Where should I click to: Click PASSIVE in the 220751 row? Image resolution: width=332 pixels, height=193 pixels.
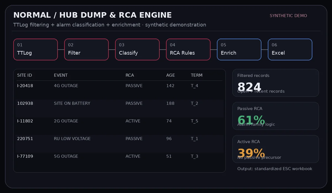coord(134,139)
